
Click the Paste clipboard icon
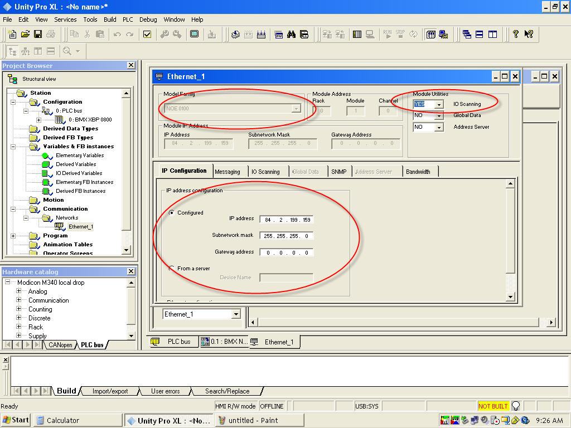pos(100,34)
